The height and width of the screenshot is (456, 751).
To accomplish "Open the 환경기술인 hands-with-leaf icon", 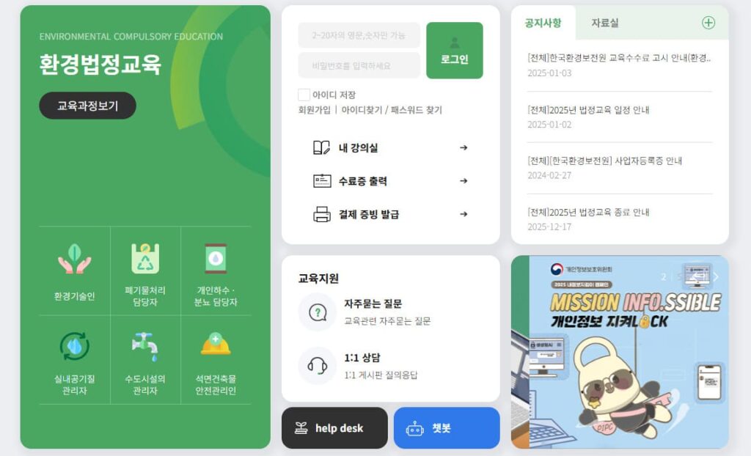I will pyautogui.click(x=74, y=259).
